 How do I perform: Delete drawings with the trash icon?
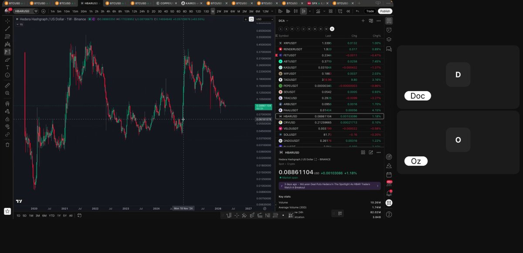tap(7, 145)
